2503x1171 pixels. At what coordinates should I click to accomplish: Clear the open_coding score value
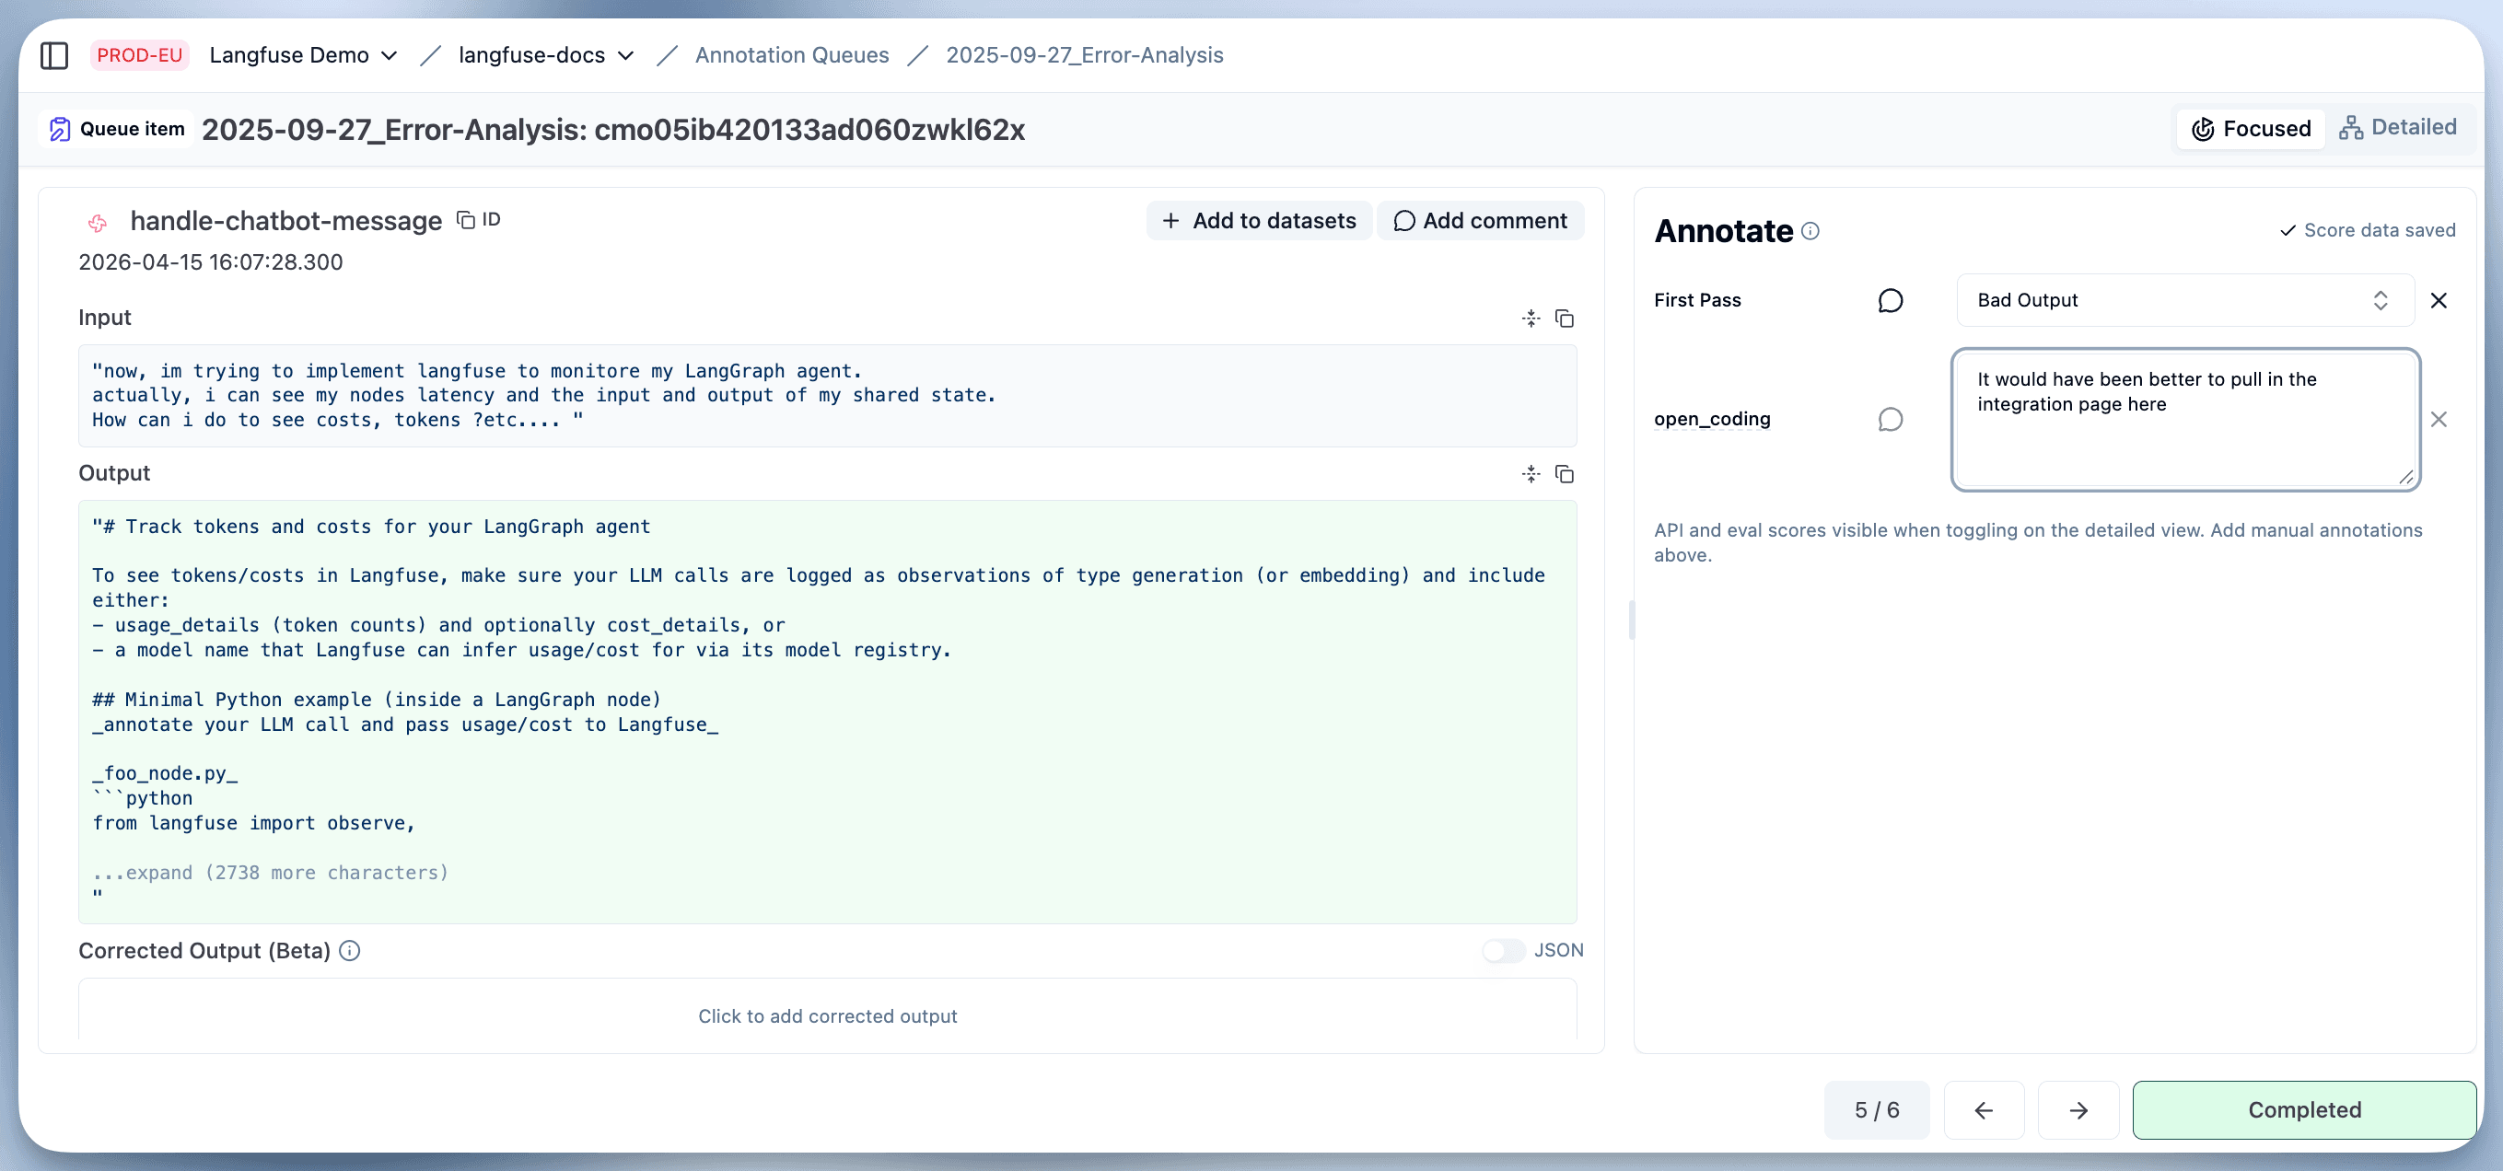pyautogui.click(x=2439, y=420)
